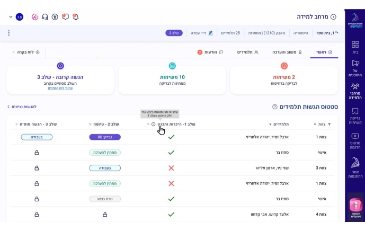Viewport: 365px width, 231px height.
Task: Click the site logo at sidebar top
Action: (355, 21)
